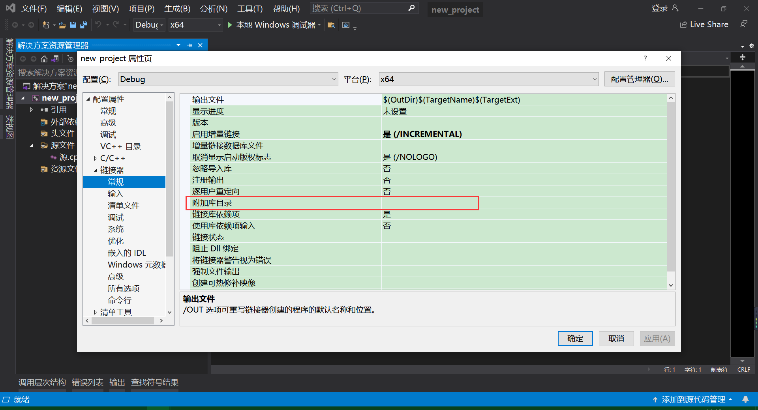The height and width of the screenshot is (410, 758).
Task: Open Solution Explorer window options dropdown arrow
Action: [x=178, y=45]
